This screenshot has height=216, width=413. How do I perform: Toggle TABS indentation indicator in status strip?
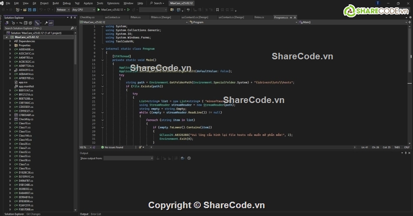tap(397, 147)
